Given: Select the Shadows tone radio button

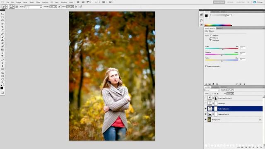Looking at the screenshot, I should tap(211, 35).
